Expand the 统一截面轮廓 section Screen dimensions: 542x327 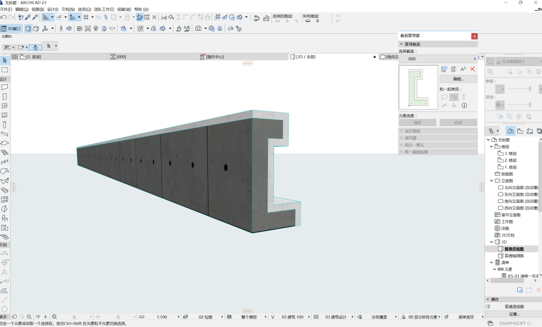[x=401, y=152]
